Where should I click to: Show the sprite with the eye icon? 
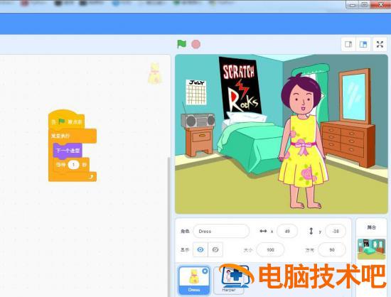coord(200,249)
